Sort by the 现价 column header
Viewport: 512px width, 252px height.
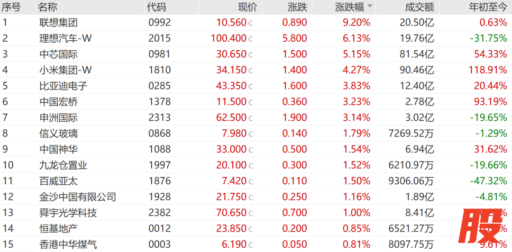tap(247, 7)
